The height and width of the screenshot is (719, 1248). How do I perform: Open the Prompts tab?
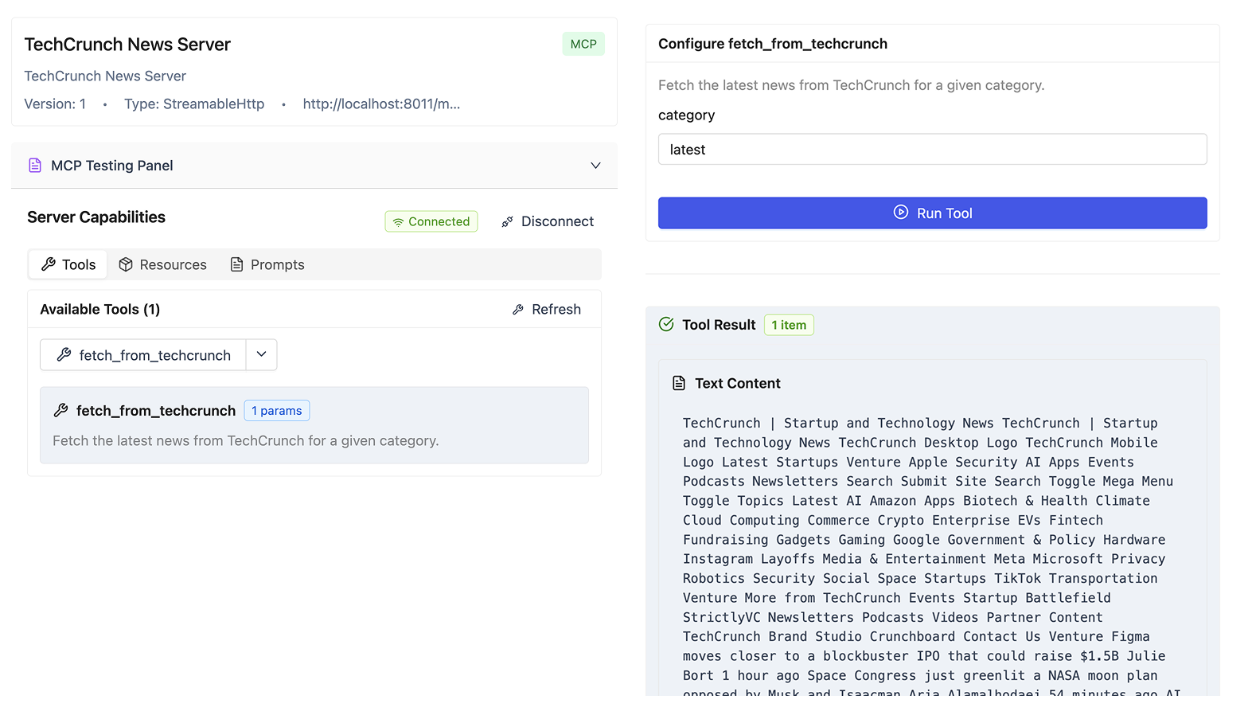267,264
